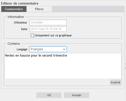Place cursor after 'second trimestre' text
This screenshot has width=126, height=101.
(x=67, y=56)
